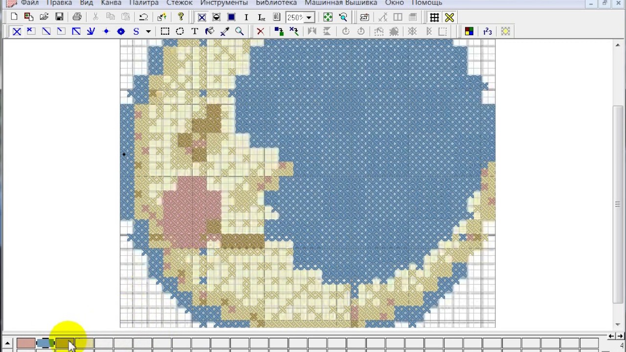Click the vertical scrollbar up arrow

coord(619,44)
